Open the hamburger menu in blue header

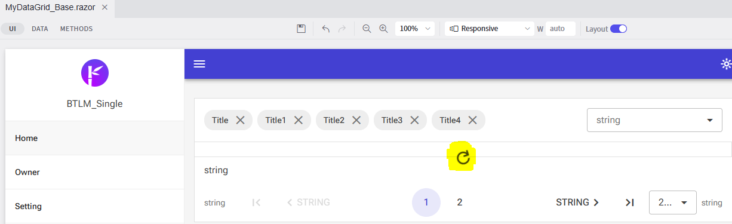199,64
